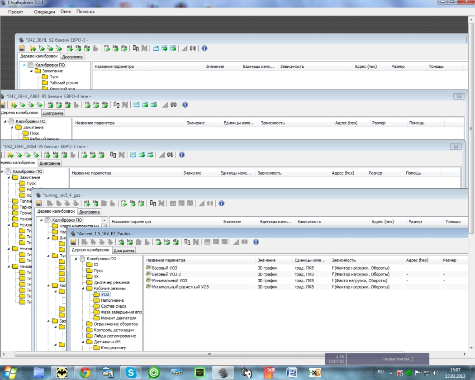This screenshot has width=475, height=380.
Task: Collapse the Рабочие режимы folder expander
Action: pos(83,289)
